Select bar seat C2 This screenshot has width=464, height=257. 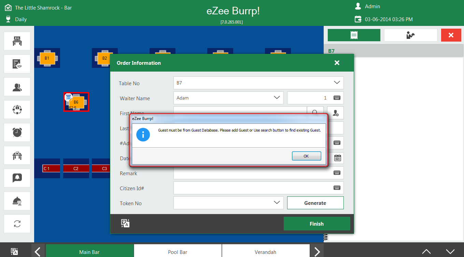pyautogui.click(x=76, y=168)
